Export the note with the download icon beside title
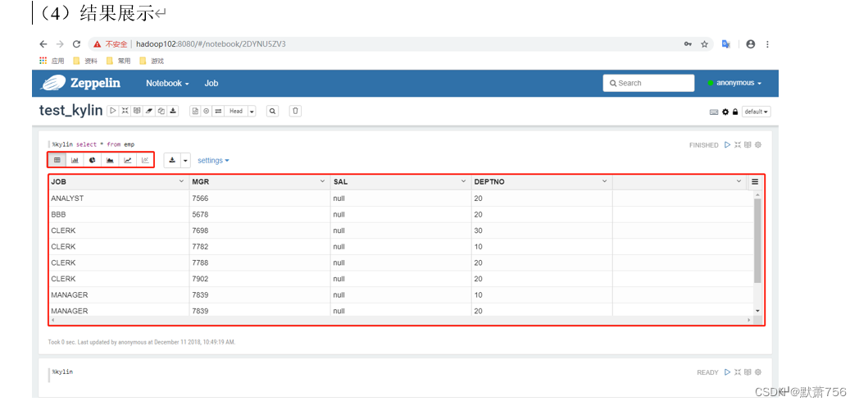Image resolution: width=859 pixels, height=406 pixels. coord(173,111)
